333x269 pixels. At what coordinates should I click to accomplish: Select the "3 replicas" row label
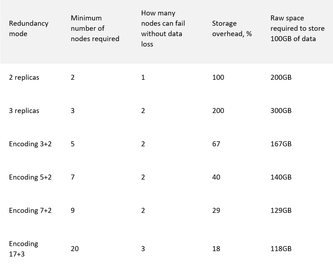coord(24,111)
